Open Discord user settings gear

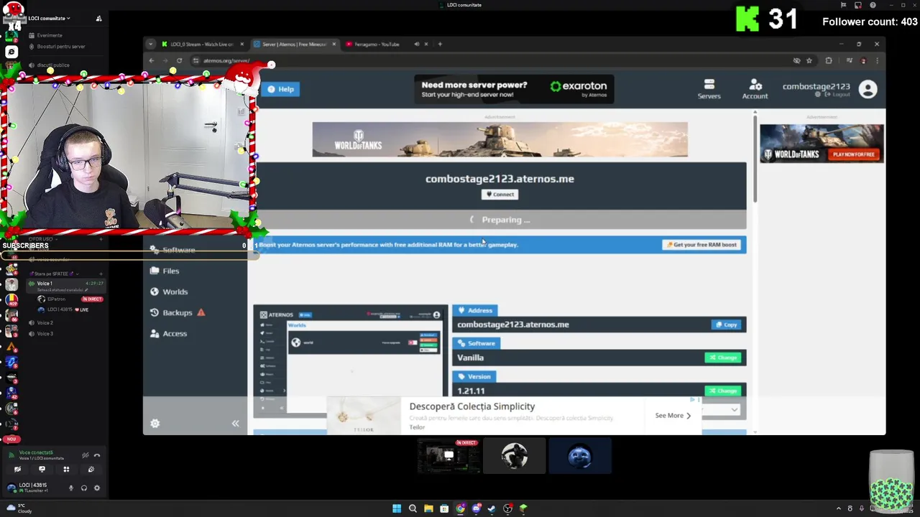coord(97,488)
